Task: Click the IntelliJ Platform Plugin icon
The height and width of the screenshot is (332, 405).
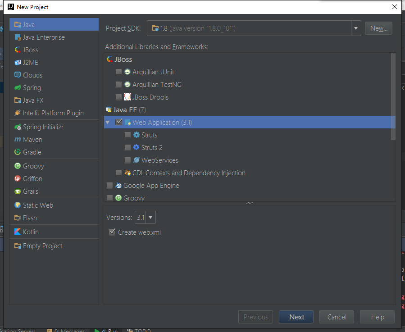Action: coord(18,113)
